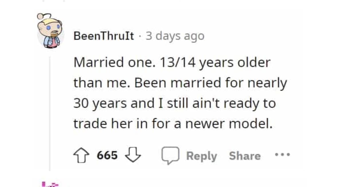Click the 665 vote count
Viewport: 347px width, 187px height.
coord(107,156)
